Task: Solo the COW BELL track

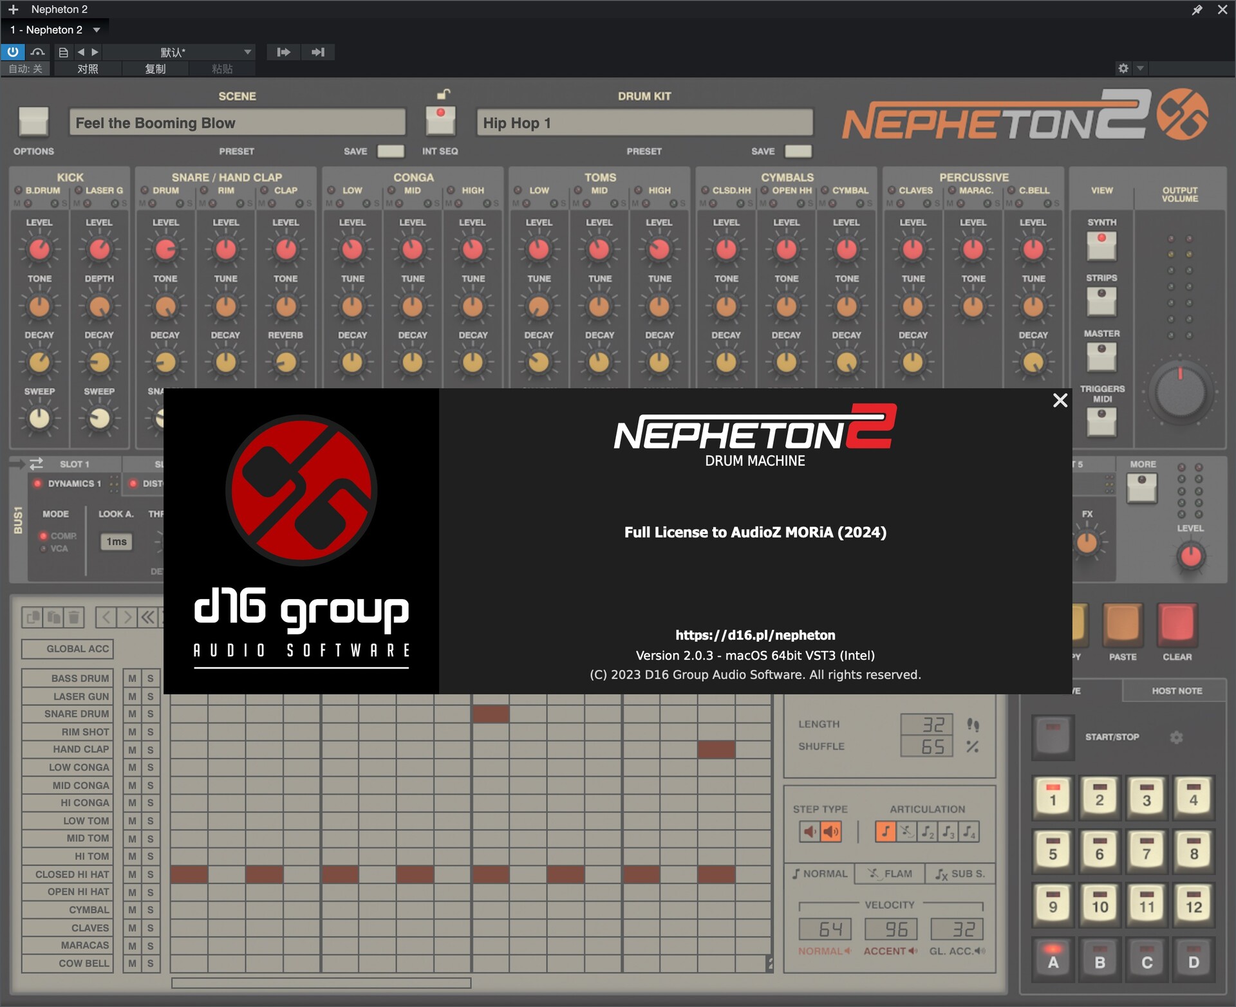Action: (x=150, y=963)
